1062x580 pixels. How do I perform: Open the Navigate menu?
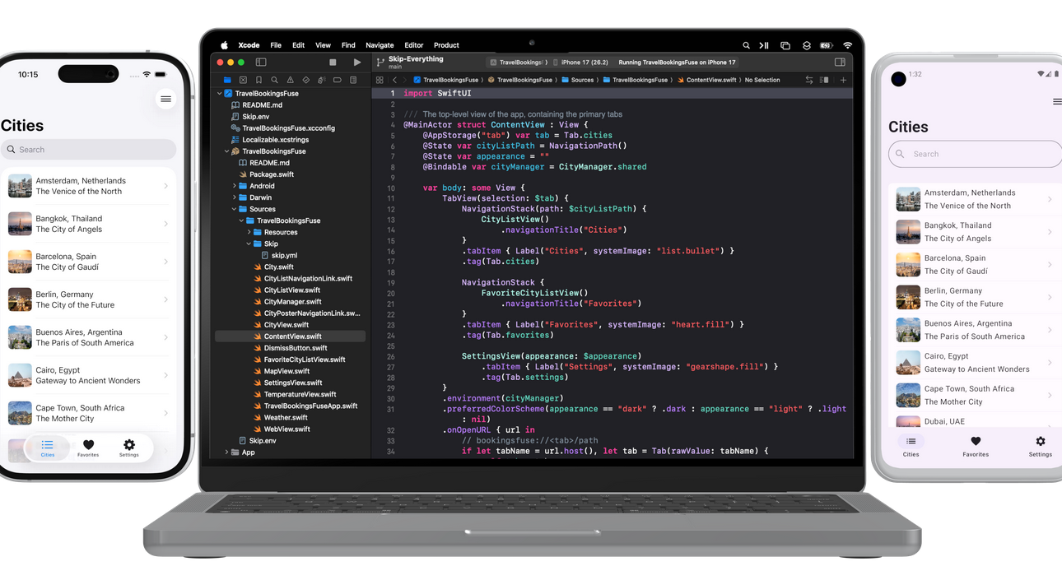click(x=380, y=45)
